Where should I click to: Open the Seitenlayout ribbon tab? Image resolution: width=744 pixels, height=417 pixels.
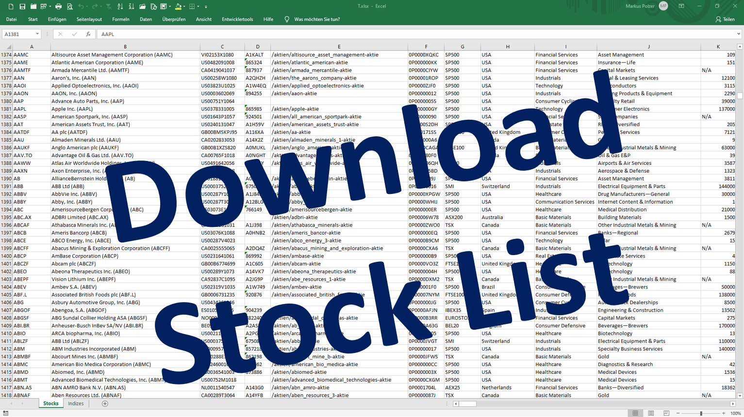[x=89, y=19]
